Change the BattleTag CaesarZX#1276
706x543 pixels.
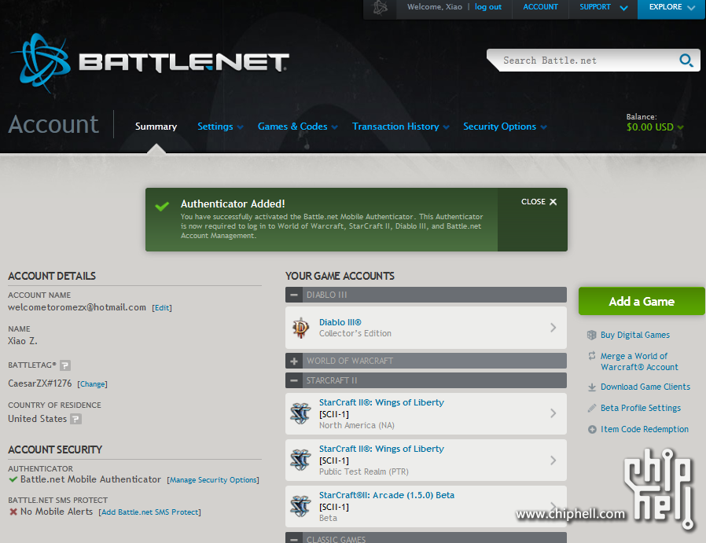[x=92, y=383]
